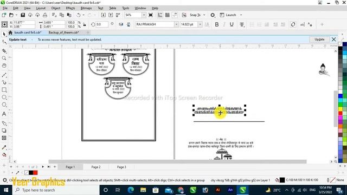Open the Object menu
The width and height of the screenshot is (347, 195).
pyautogui.click(x=55, y=8)
